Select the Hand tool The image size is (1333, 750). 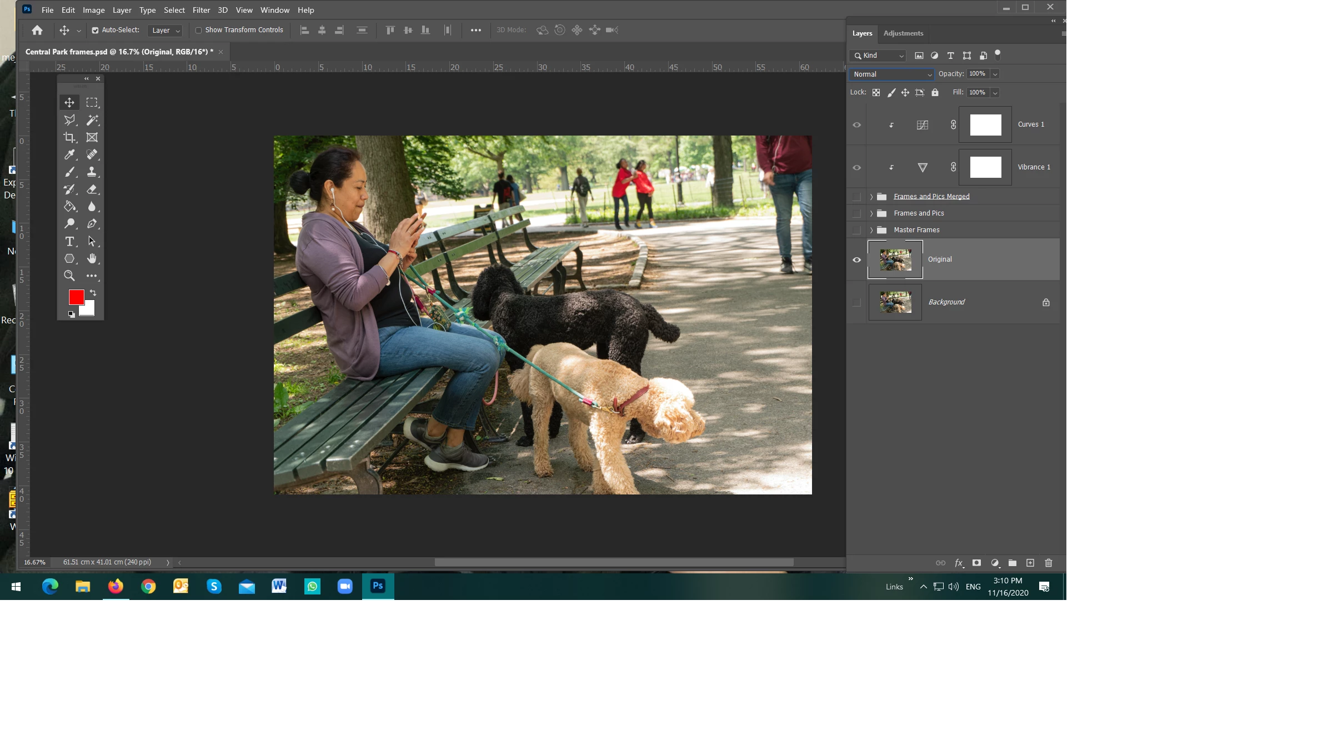[92, 258]
